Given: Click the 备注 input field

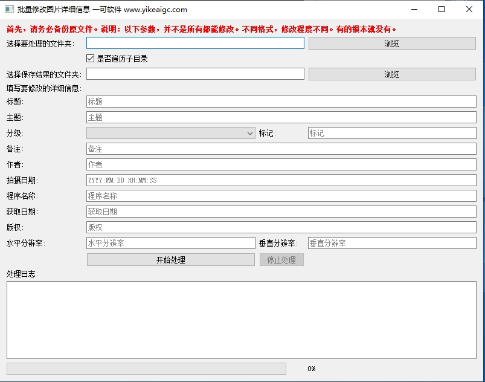Looking at the screenshot, I should pyautogui.click(x=281, y=149).
